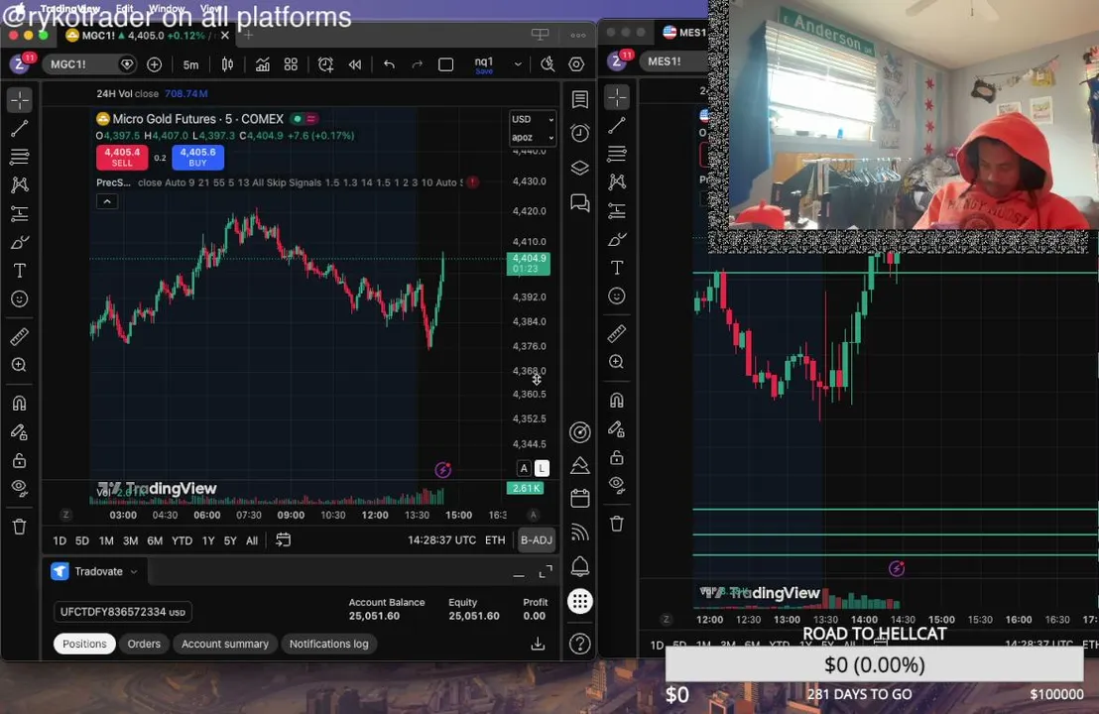Toggle magnet mode in MGC1! window
The height and width of the screenshot is (714, 1099).
point(20,404)
